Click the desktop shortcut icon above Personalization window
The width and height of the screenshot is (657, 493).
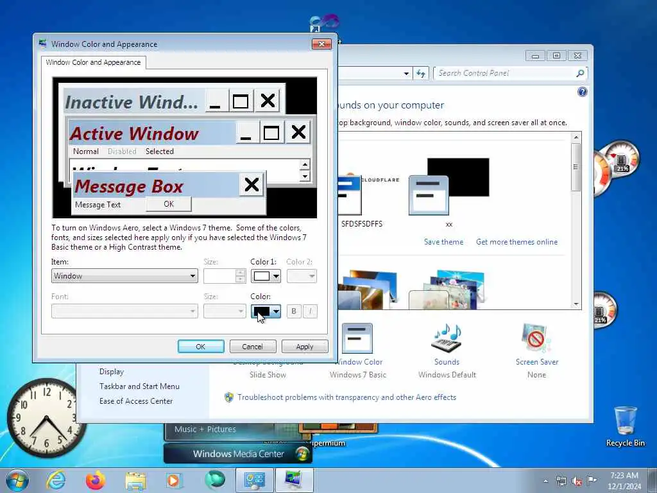point(323,22)
